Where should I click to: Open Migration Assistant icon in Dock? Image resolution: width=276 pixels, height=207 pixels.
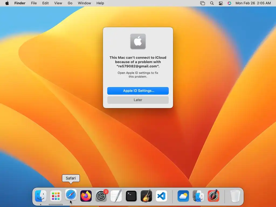coord(198,196)
